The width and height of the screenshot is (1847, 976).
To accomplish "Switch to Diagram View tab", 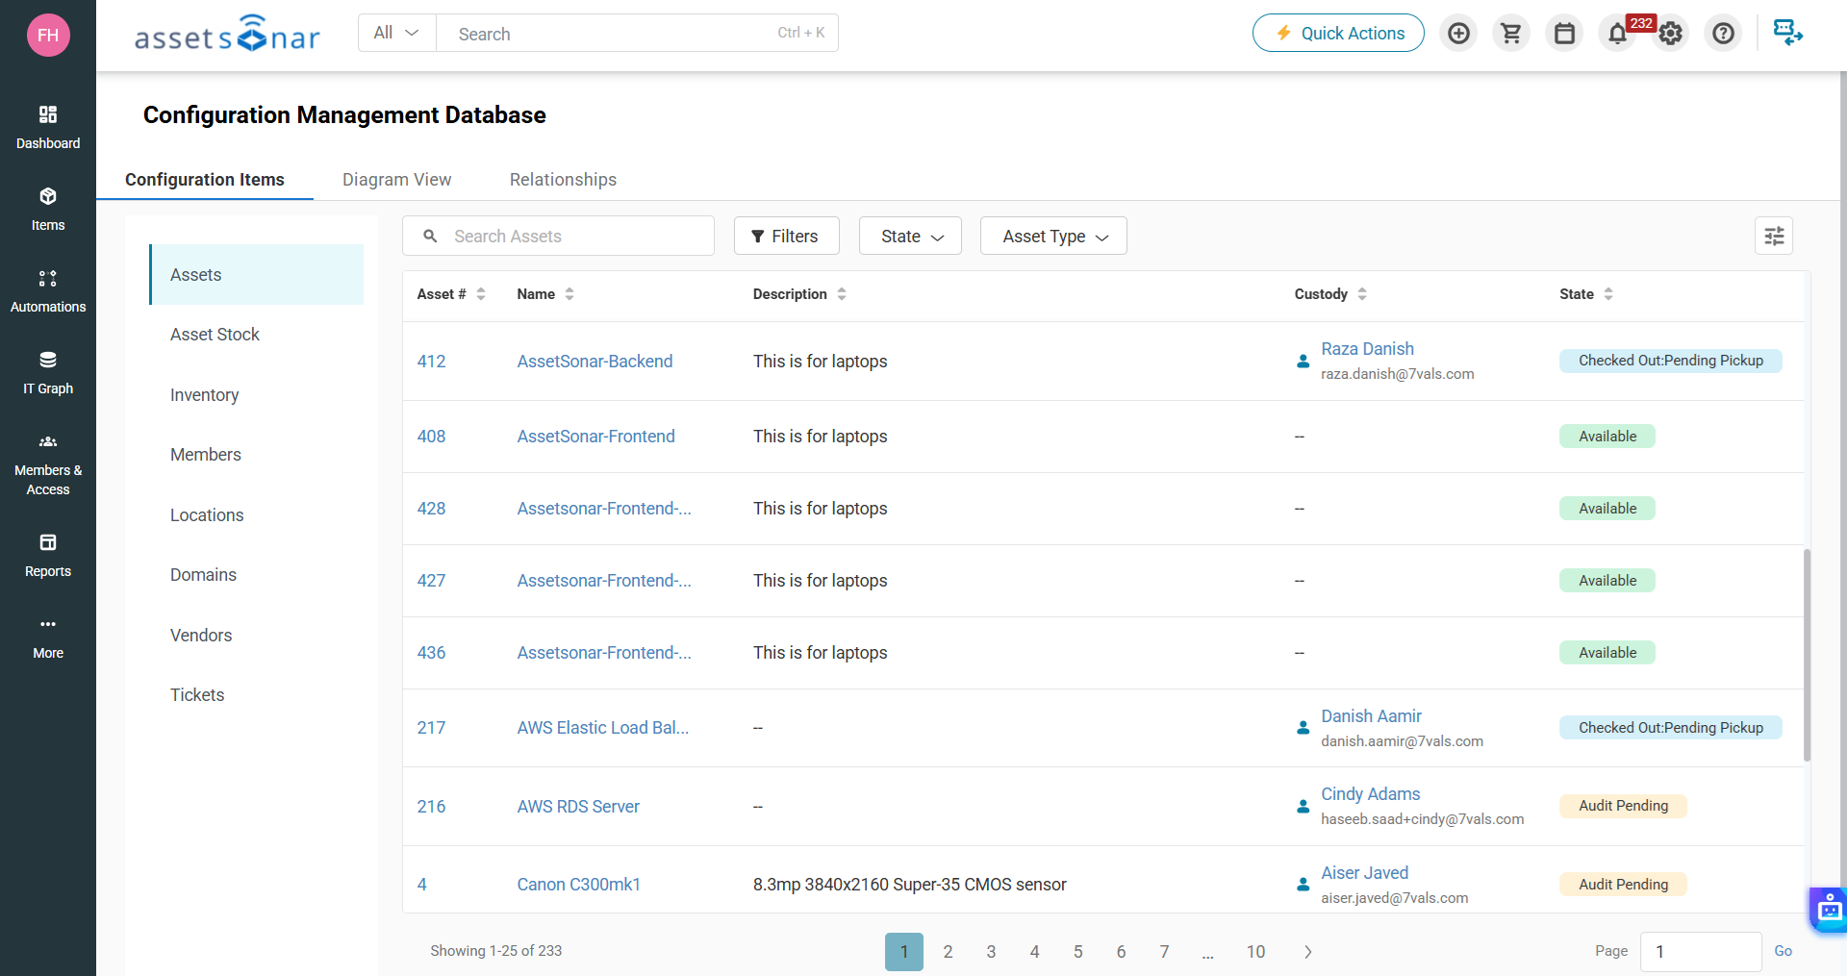I will tap(396, 180).
